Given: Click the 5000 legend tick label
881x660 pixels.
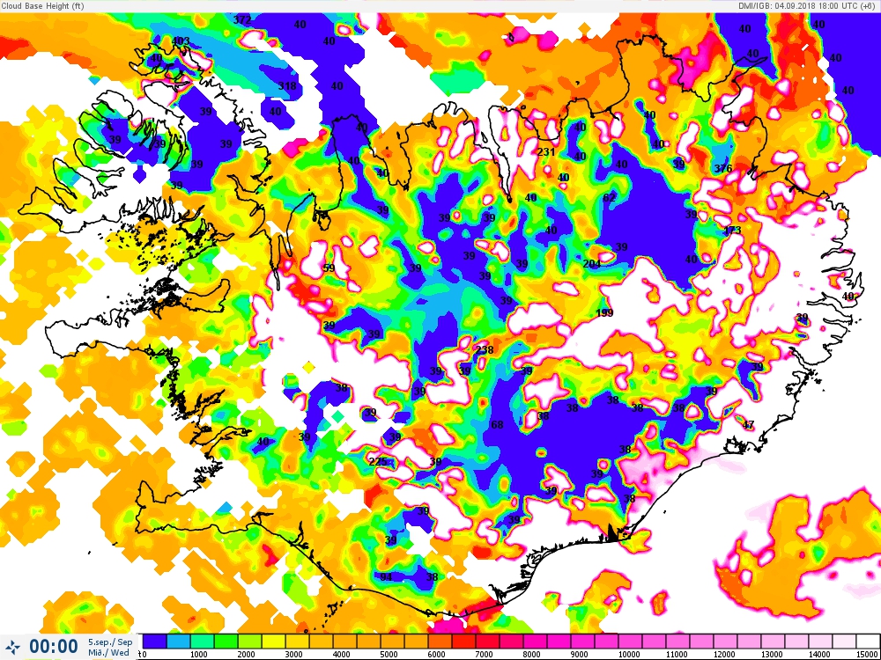Looking at the screenshot, I should [x=389, y=655].
